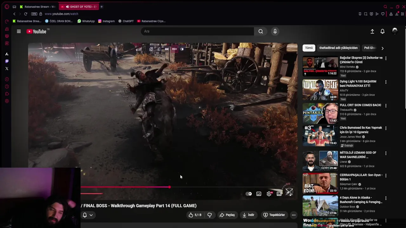Select the GHOST OF YOTEI browser tab
This screenshot has height=228, width=406.
[x=79, y=7]
